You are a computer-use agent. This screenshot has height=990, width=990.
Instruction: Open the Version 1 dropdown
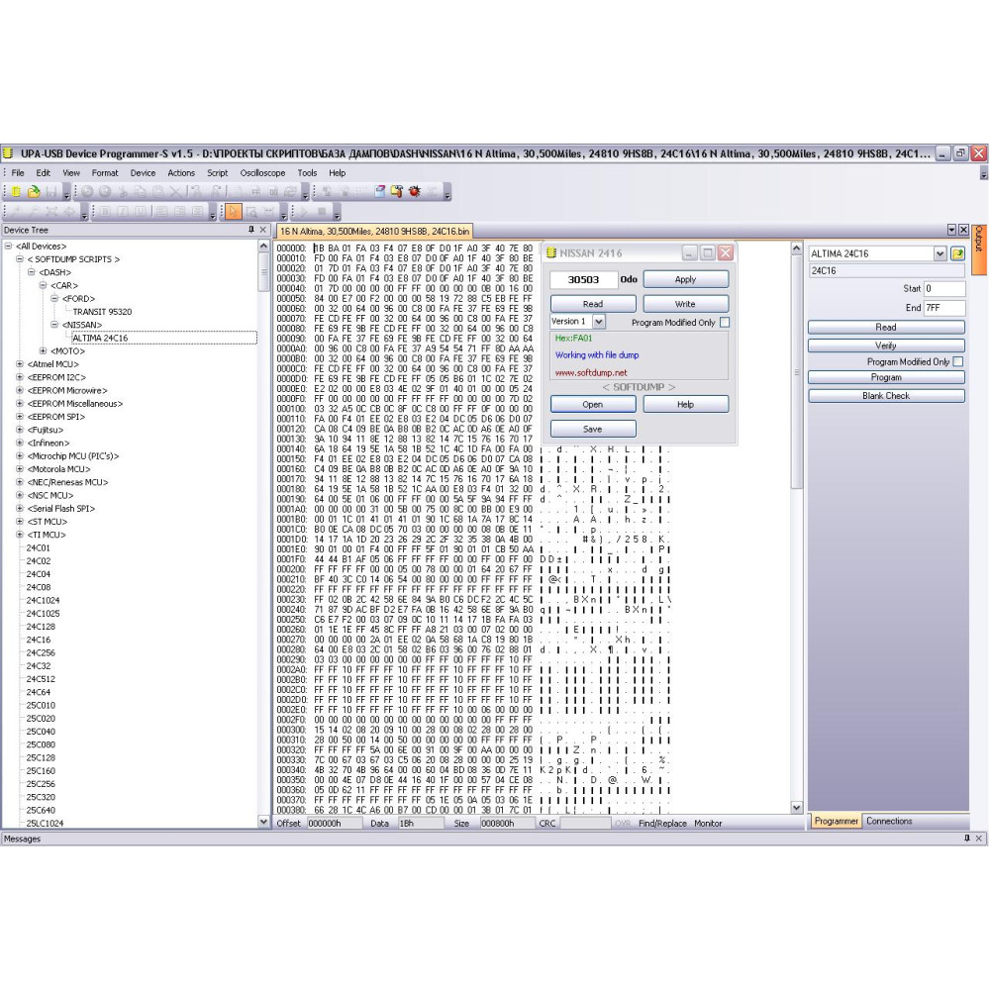tap(599, 322)
